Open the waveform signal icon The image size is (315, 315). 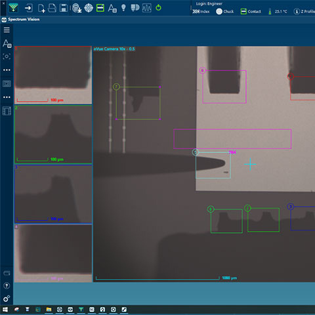click(x=146, y=8)
